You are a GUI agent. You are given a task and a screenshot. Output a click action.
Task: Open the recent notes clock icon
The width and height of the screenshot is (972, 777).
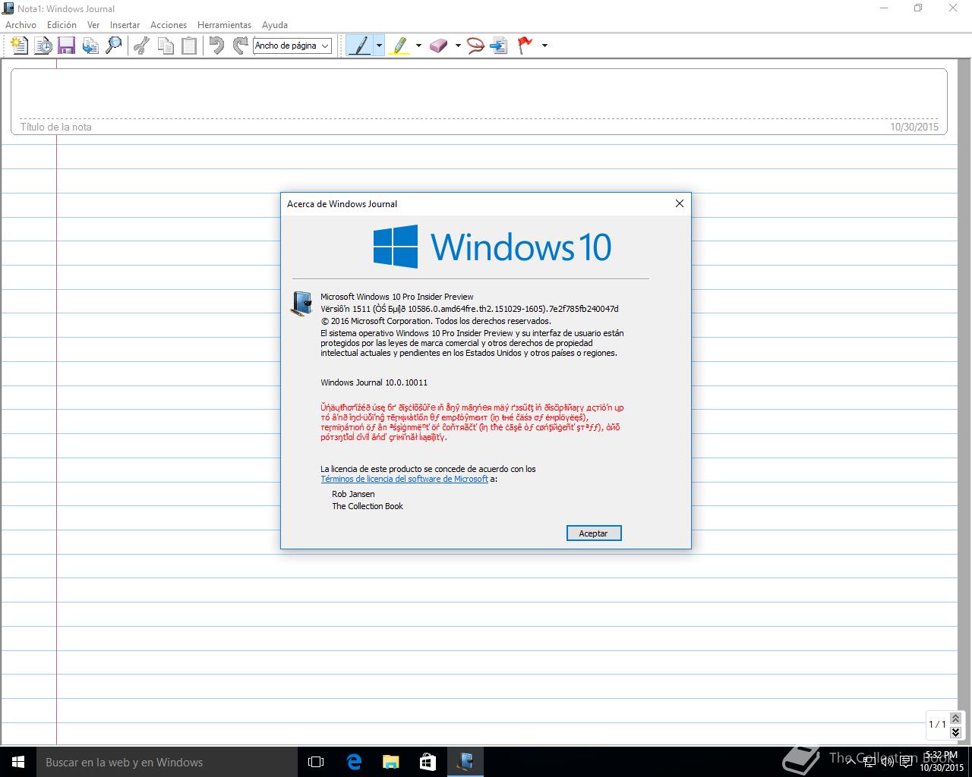coord(43,46)
